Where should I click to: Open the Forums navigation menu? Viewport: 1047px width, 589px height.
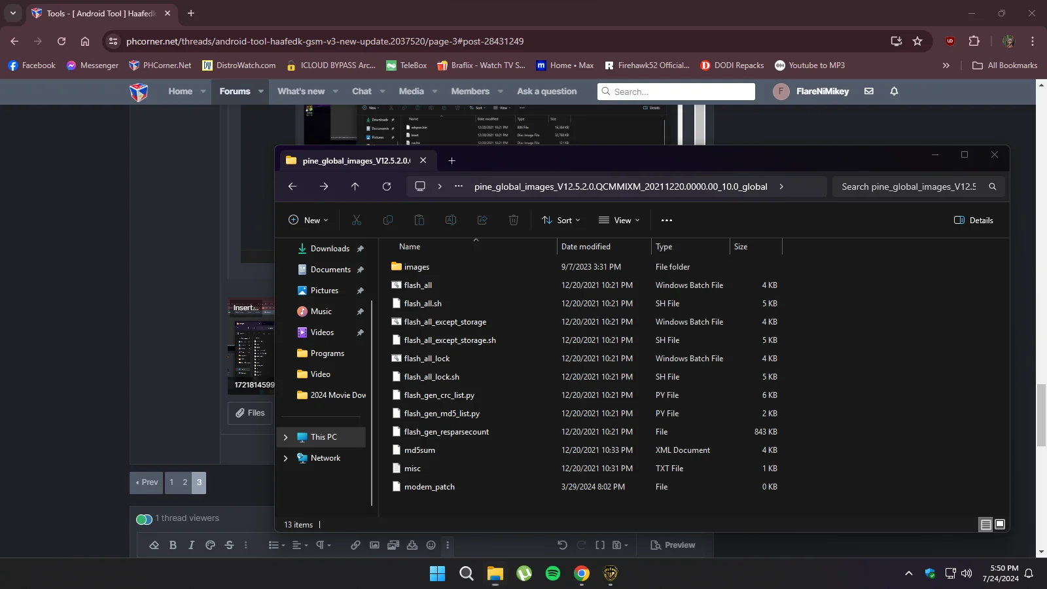(x=235, y=92)
